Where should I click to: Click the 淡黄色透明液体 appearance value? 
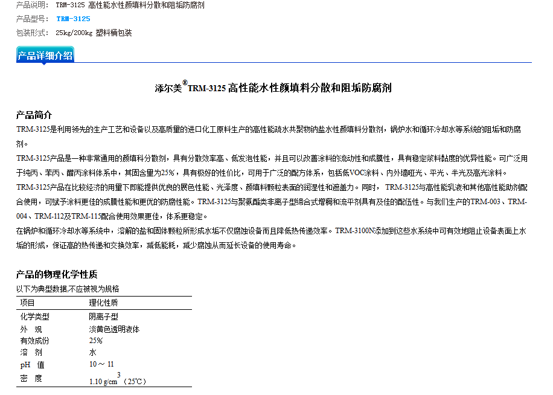[x=114, y=329]
